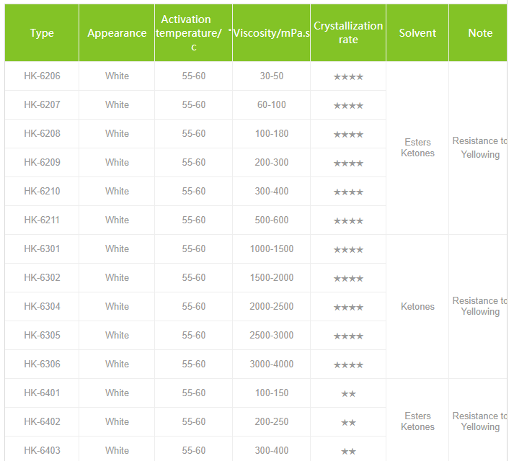Click the two-star rating in the HK-6403 row
Image resolution: width=514 pixels, height=461 pixels.
pyautogui.click(x=348, y=451)
